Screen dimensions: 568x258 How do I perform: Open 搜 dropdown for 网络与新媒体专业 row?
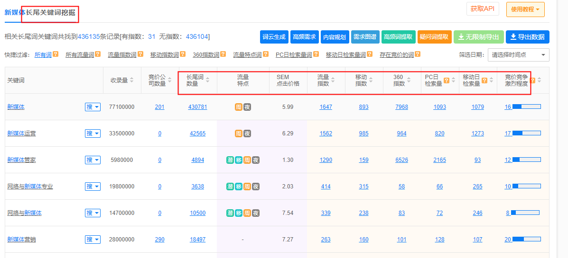tap(93, 187)
